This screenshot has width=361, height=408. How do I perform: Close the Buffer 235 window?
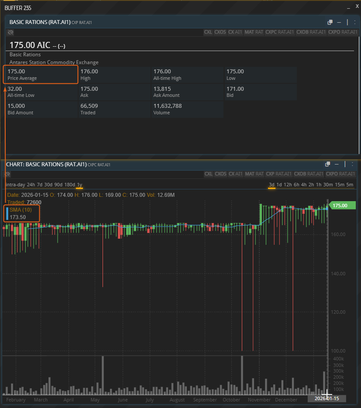(x=357, y=7)
